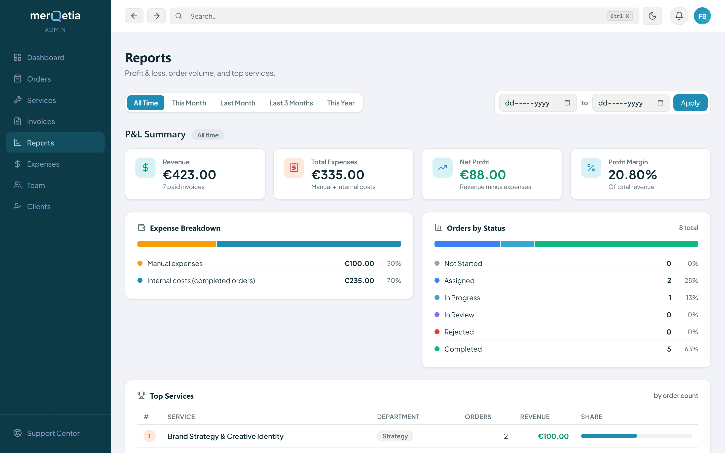Click the In Progress status bar segment
The height and width of the screenshot is (453, 725).
[x=517, y=244]
